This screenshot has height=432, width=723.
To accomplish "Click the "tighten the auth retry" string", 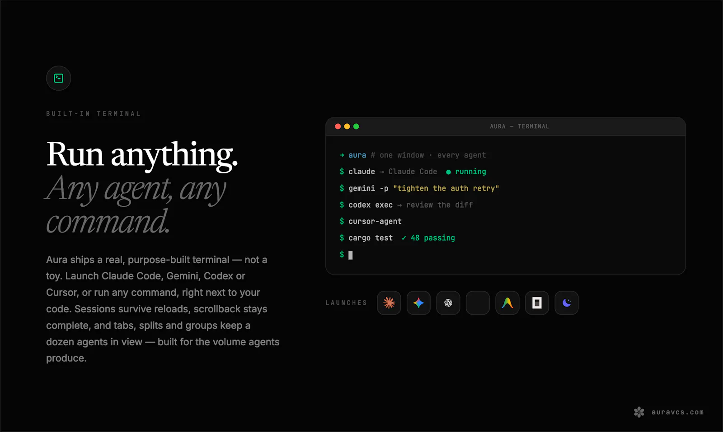I will click(446, 188).
